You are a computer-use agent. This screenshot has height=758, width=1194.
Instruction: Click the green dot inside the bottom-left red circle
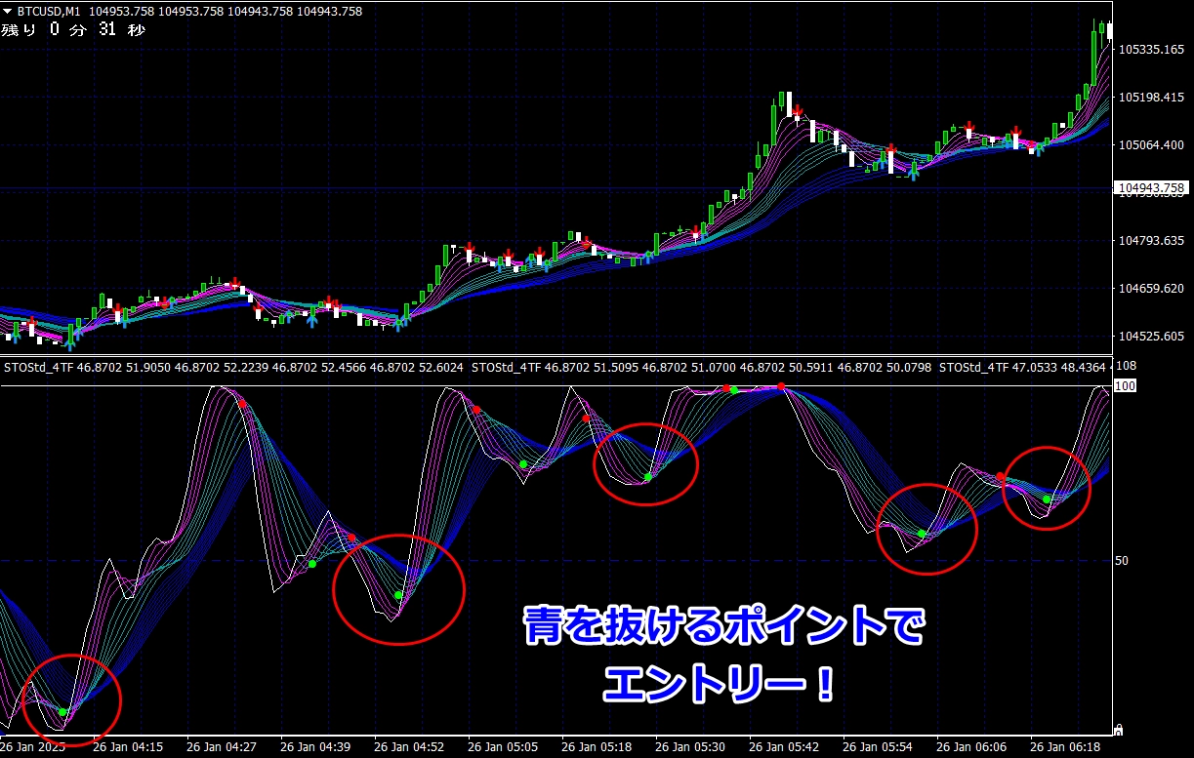(x=62, y=712)
